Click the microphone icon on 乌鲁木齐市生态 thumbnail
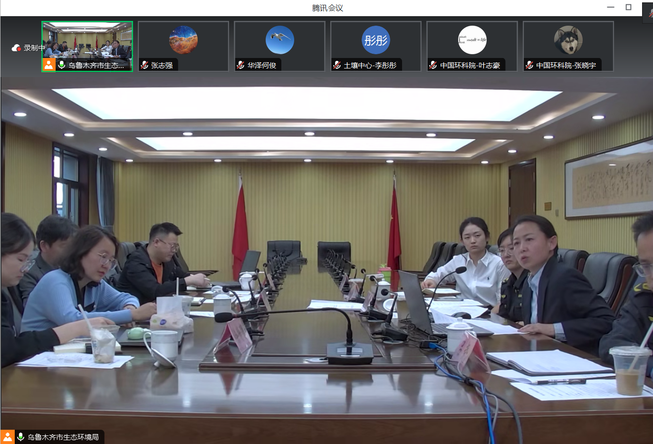 pos(61,64)
